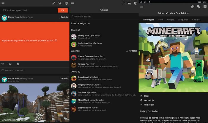The width and height of the screenshot is (208, 123).
Task: Switch to Feed tab
Action: click(x=160, y=20)
